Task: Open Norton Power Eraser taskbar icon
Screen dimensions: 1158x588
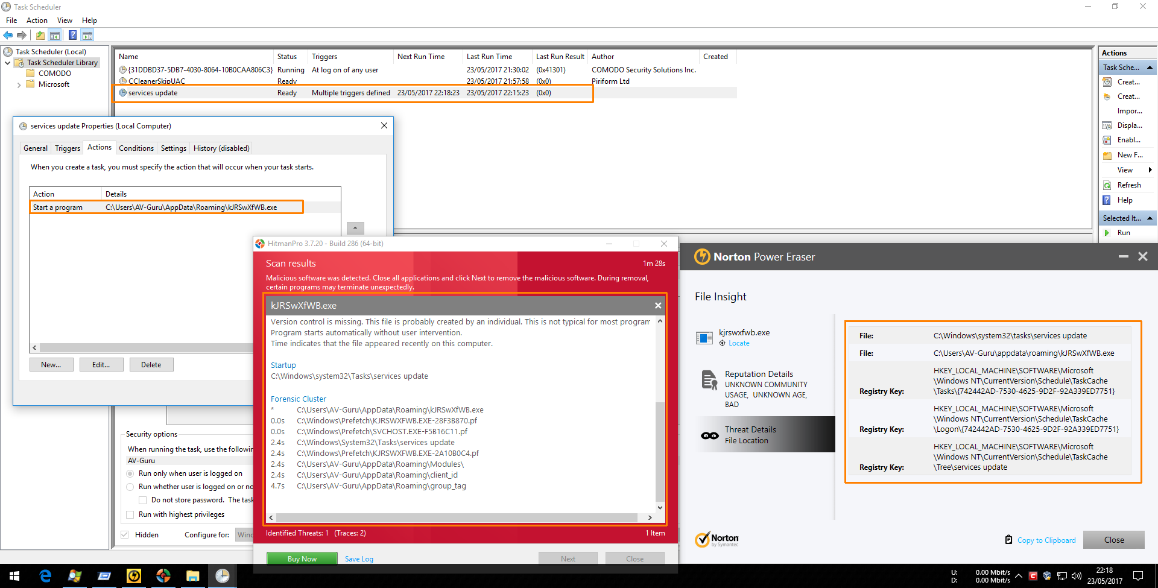Action: pos(134,576)
